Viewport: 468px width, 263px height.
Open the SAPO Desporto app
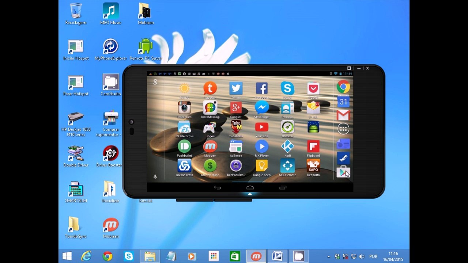pos(313,166)
